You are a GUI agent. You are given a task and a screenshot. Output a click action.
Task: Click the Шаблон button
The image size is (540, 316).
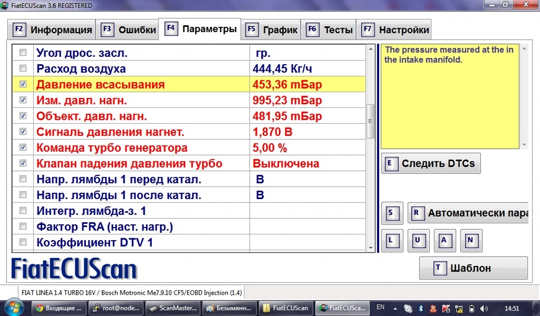pyautogui.click(x=473, y=268)
